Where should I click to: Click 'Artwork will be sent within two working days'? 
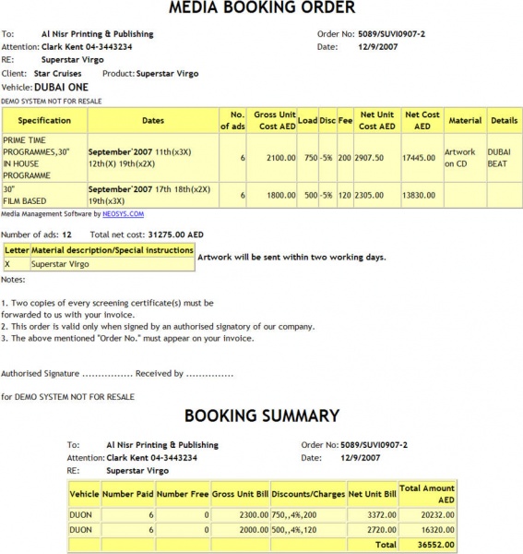[x=291, y=258]
